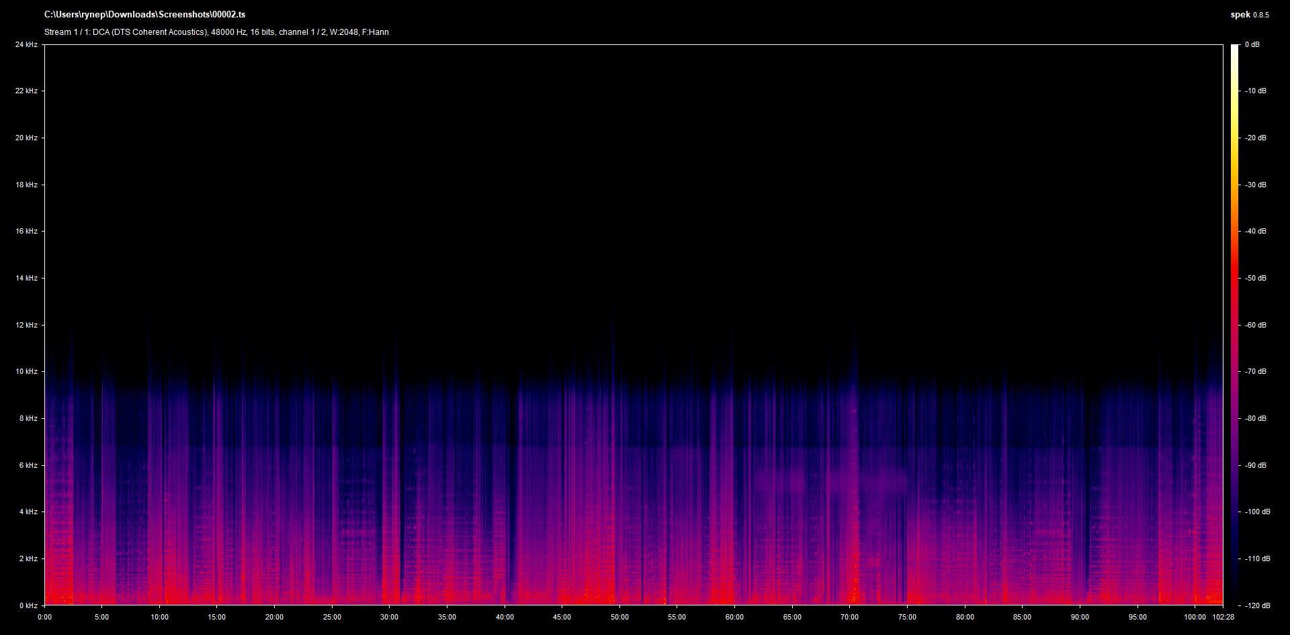The image size is (1290, 635).
Task: Click the 0 kHz frequency axis label
Action: [x=28, y=606]
